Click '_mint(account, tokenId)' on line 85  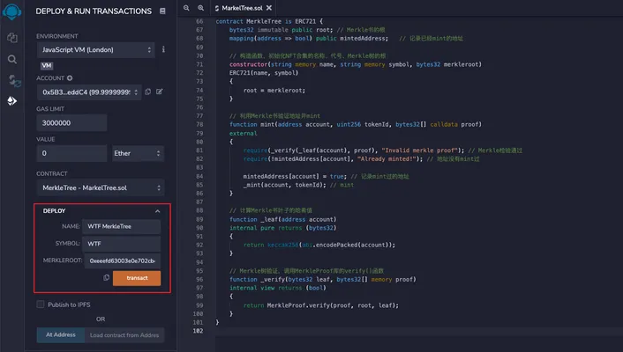point(284,185)
